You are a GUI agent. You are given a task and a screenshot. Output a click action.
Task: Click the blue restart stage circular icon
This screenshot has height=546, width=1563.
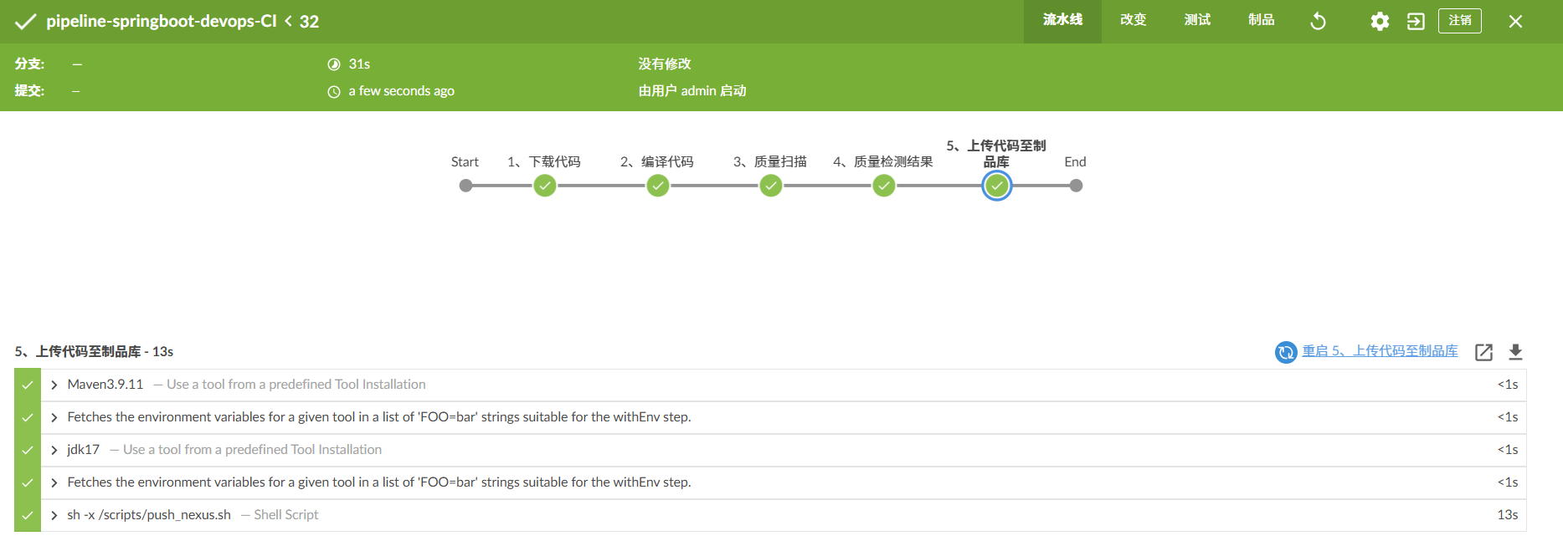click(x=1286, y=352)
